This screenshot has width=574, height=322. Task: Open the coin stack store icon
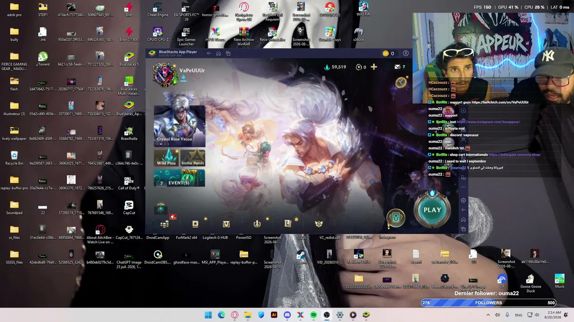(165, 224)
